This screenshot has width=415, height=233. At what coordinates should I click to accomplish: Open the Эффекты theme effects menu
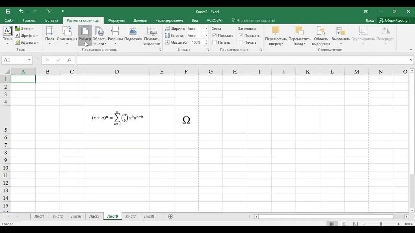(27, 42)
